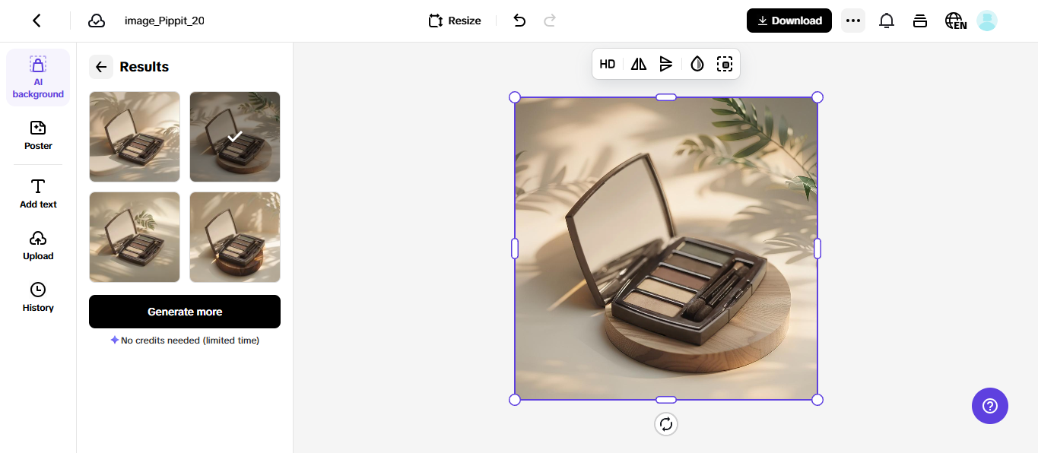Apply HD enhancement to the image
Screen dimensions: 1038x453
tap(607, 64)
